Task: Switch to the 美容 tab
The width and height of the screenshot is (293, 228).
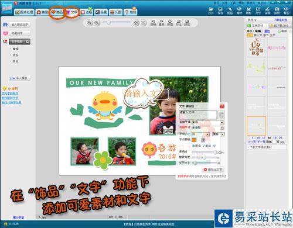Action: (42, 12)
